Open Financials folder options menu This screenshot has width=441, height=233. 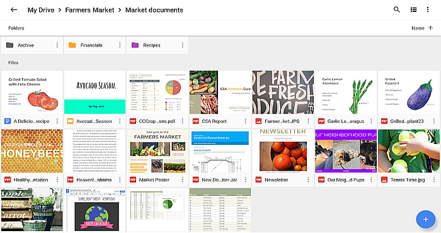click(x=120, y=45)
